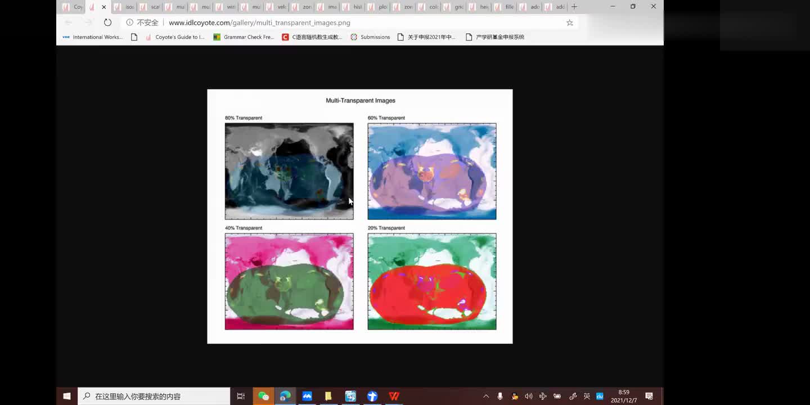Open 产学研基金申报系统 bookmark
The height and width of the screenshot is (405, 810).
pos(495,37)
